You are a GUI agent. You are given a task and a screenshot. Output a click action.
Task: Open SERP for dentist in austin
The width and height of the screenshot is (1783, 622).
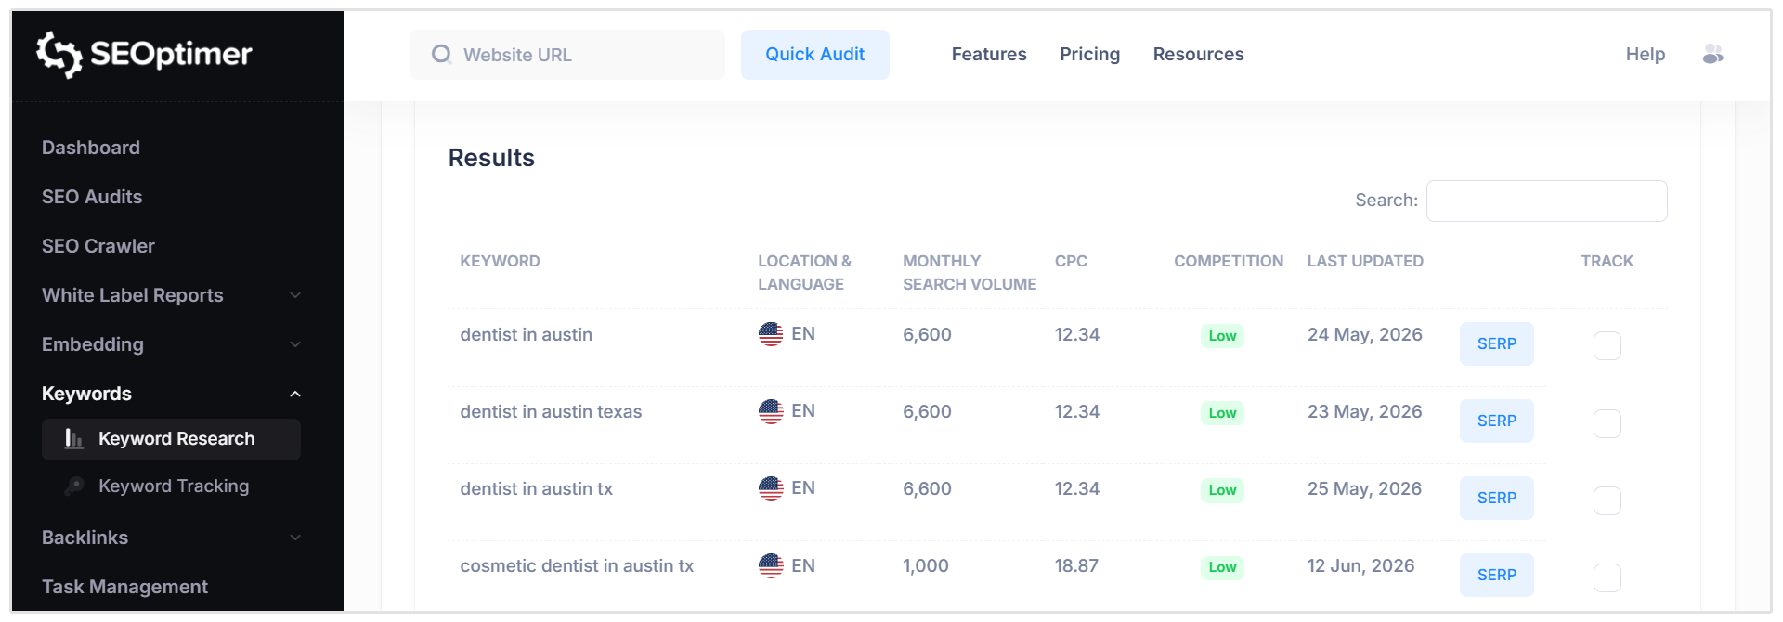click(1497, 343)
